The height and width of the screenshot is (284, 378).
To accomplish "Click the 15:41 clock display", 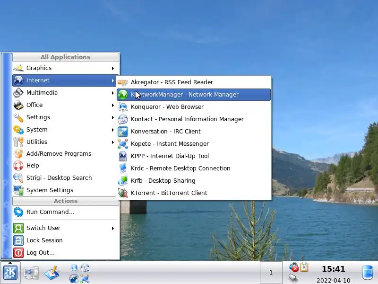I will 334,269.
